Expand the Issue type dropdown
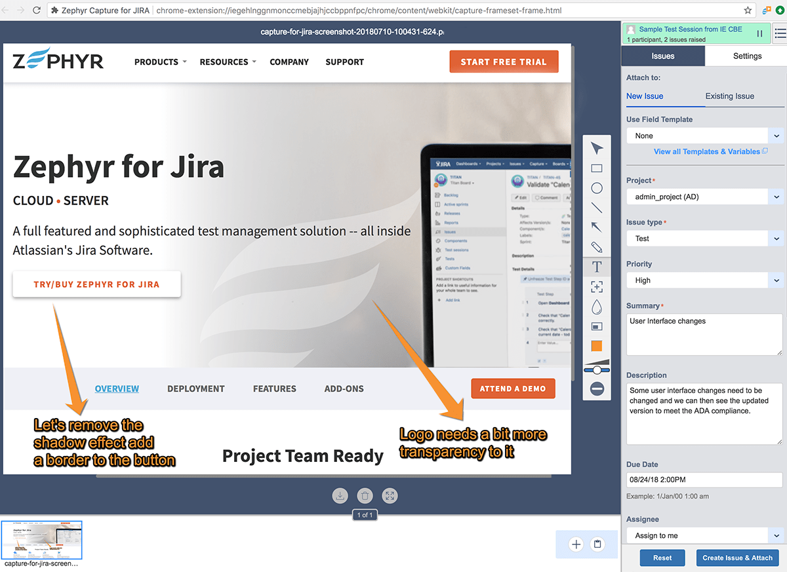The width and height of the screenshot is (787, 572). pos(704,238)
